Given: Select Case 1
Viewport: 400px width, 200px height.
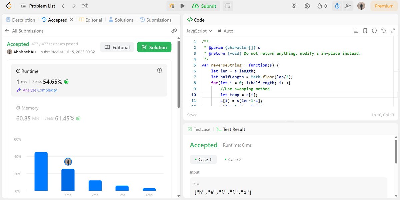Looking at the screenshot, I should (203, 159).
